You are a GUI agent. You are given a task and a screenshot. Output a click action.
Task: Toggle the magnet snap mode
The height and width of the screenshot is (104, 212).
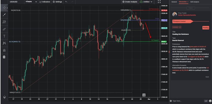[x=4, y=50]
